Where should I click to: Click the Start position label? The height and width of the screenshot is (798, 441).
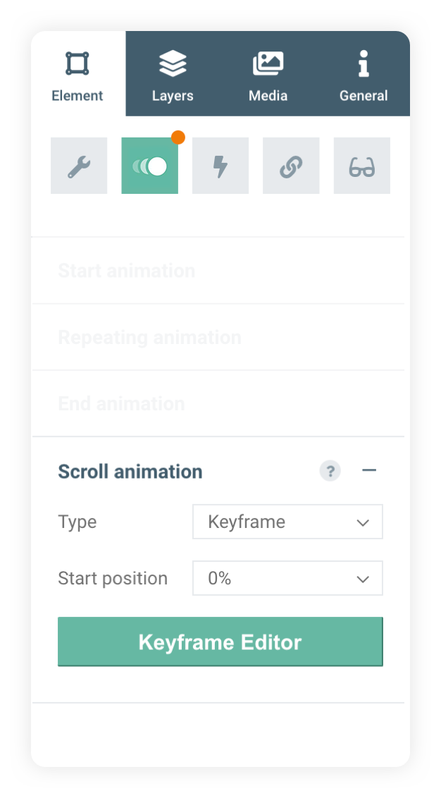[113, 578]
